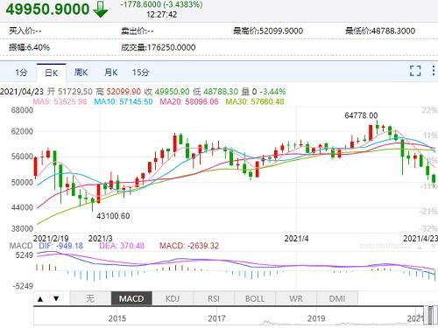Click the up triangle indicator arrow
This screenshot has width=438, height=328.
pos(40,298)
